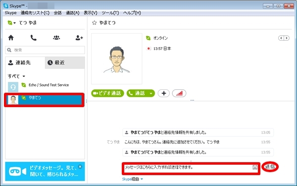Close the video message banner
This screenshot has width=297, height=186.
80,167
